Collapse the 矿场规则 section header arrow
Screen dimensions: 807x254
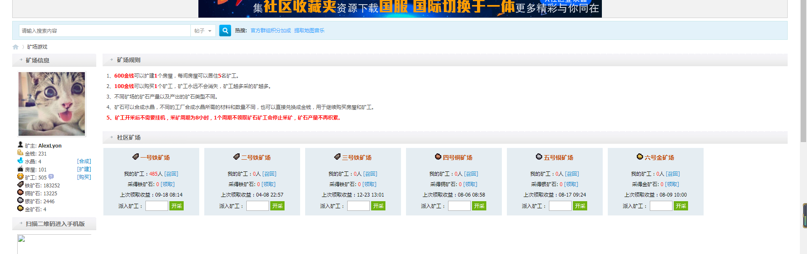pyautogui.click(x=111, y=60)
